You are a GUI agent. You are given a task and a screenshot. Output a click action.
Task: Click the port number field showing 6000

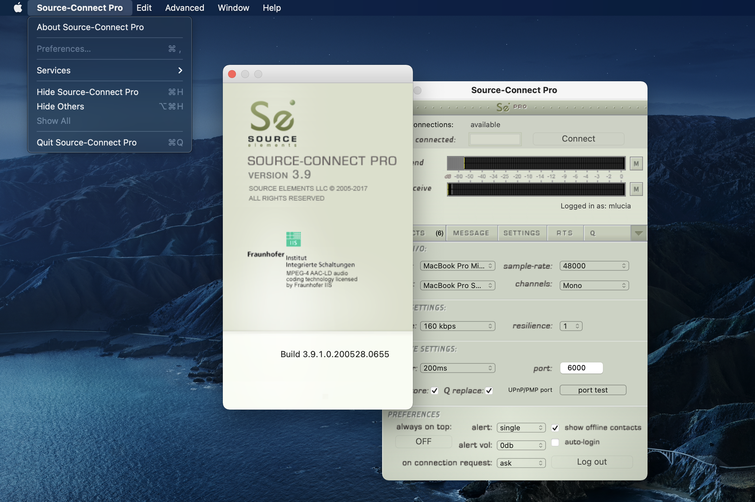click(x=581, y=368)
